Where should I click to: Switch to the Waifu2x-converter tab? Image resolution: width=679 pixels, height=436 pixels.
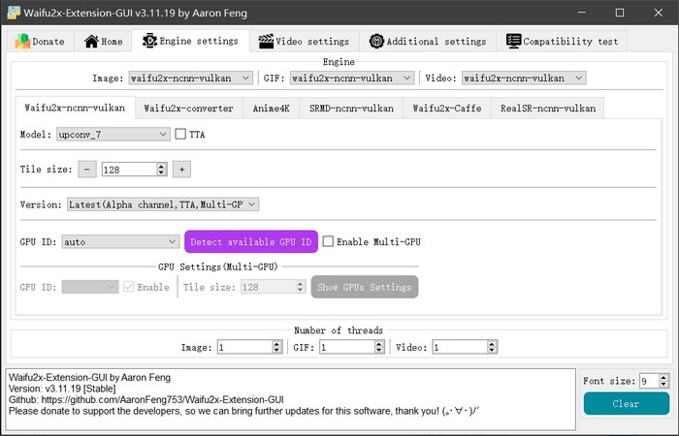(x=189, y=109)
